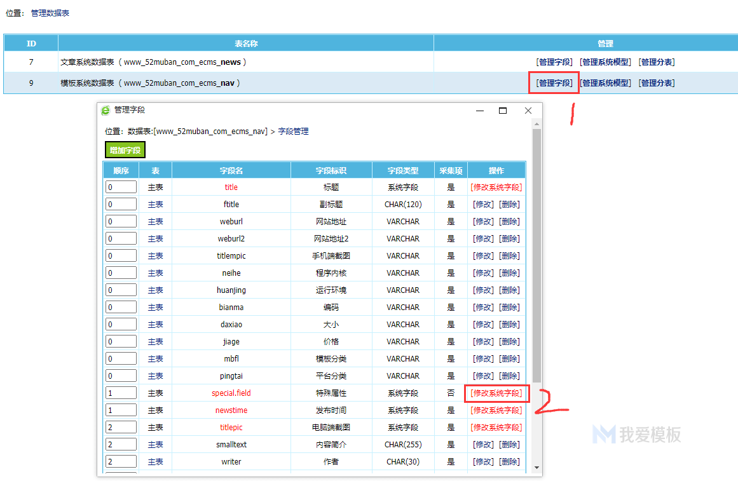This screenshot has height=481, width=738.
Task: Click 修改 for the jiage field
Action: (483, 342)
